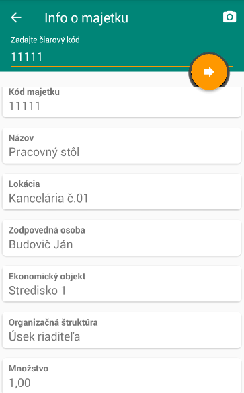244x393 pixels.
Task: Tap the Zodpovedná osoba card
Action: 122,238
